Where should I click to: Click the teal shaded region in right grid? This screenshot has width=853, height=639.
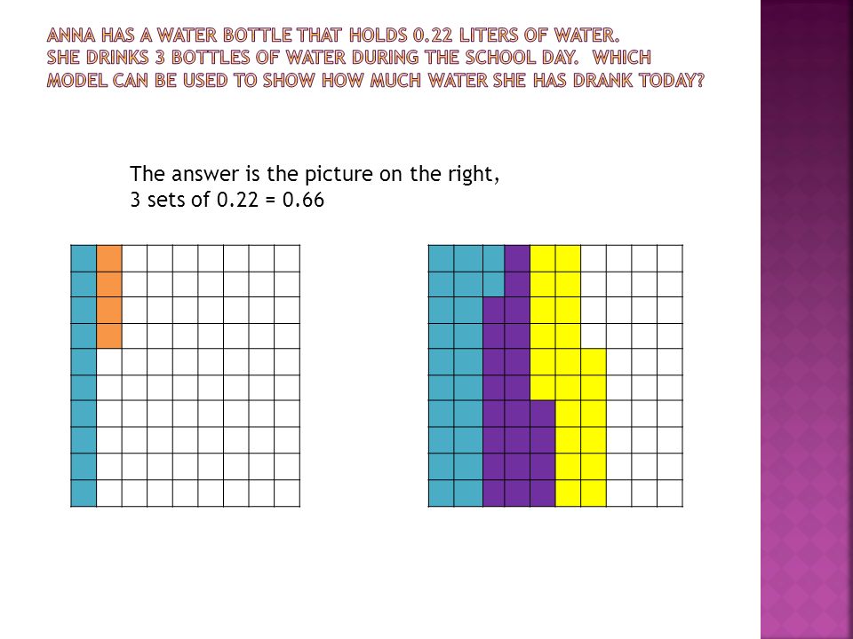[x=455, y=376]
